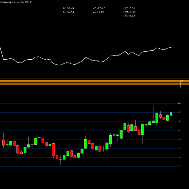Click the close price 'C: 56.84'
Viewport: 189px width, 189px height.
point(68,12)
